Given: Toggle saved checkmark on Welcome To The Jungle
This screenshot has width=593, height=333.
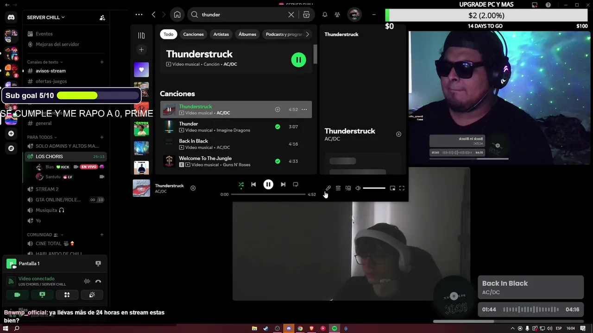Looking at the screenshot, I should point(278,161).
